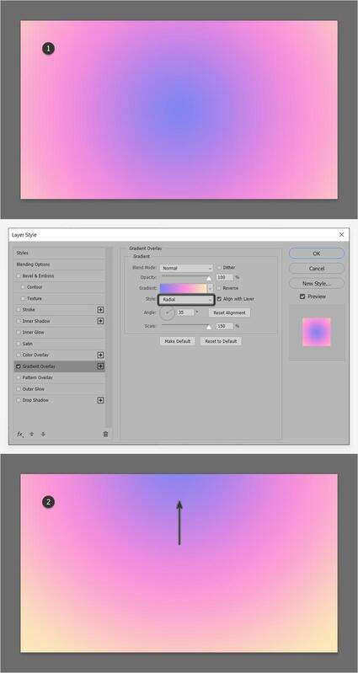Add another Inner Shadow plus icon
Viewport: 358px width, 673px height.
[100, 321]
